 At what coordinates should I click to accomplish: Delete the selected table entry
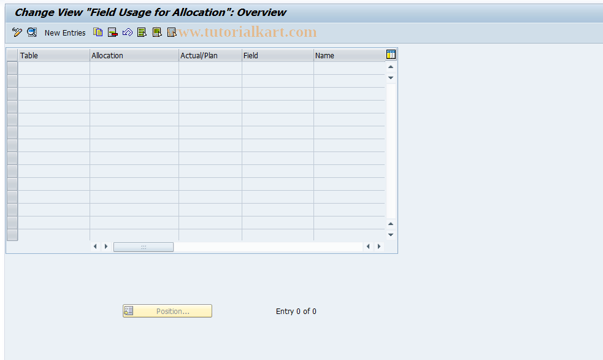click(112, 32)
